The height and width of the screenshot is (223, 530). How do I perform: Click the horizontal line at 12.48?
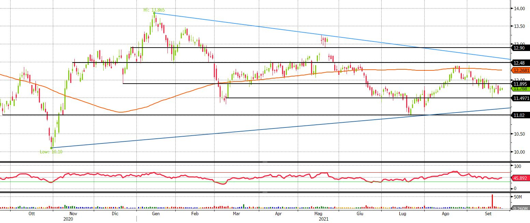[292, 62]
